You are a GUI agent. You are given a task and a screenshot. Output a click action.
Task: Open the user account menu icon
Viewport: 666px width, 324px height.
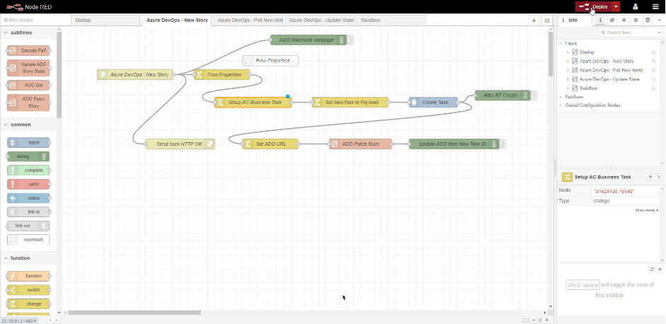coord(636,6)
